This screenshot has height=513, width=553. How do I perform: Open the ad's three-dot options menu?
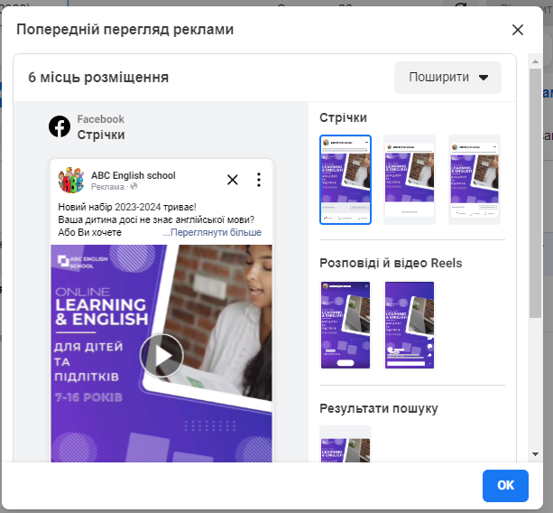tap(259, 180)
